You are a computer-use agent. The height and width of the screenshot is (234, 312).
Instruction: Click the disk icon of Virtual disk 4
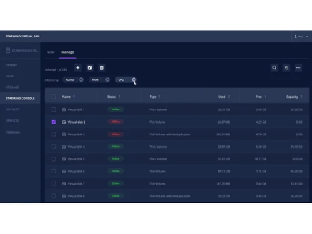(x=64, y=147)
